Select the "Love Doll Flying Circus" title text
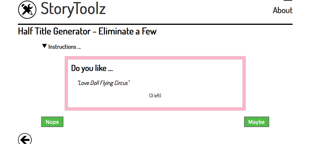318x144 pixels. click(x=104, y=83)
